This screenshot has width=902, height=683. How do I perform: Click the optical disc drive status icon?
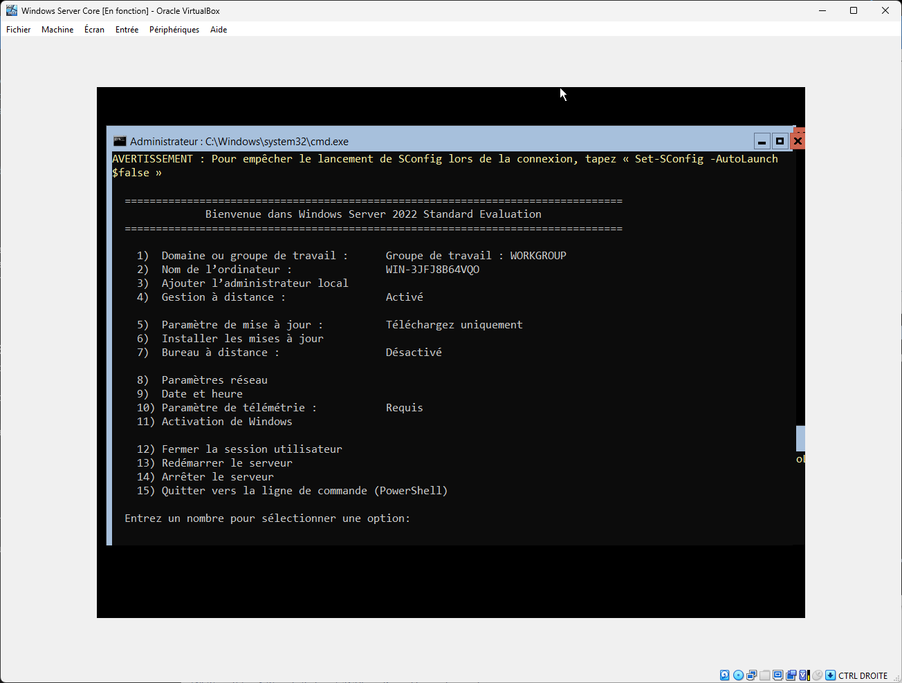(x=738, y=675)
